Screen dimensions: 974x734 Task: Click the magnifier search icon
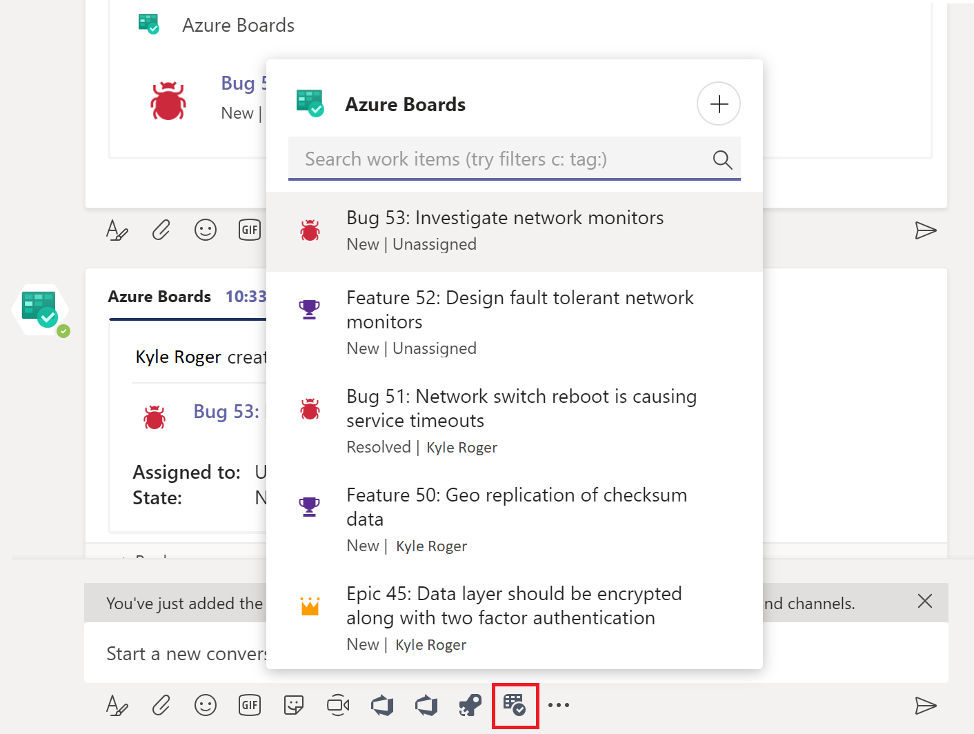click(x=722, y=159)
